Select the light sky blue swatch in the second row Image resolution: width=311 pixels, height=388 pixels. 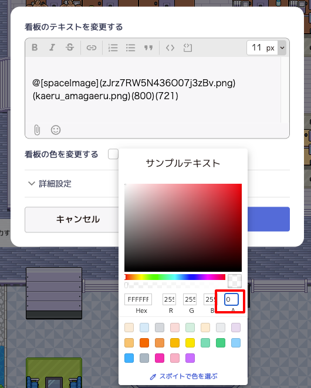[236, 343]
